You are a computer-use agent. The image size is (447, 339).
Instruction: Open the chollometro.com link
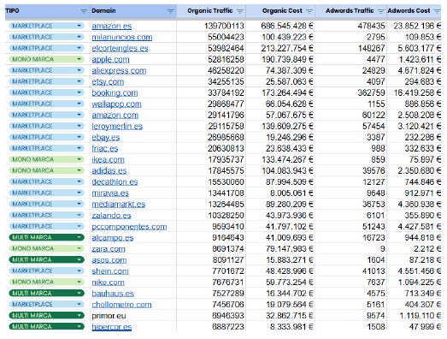(121, 305)
